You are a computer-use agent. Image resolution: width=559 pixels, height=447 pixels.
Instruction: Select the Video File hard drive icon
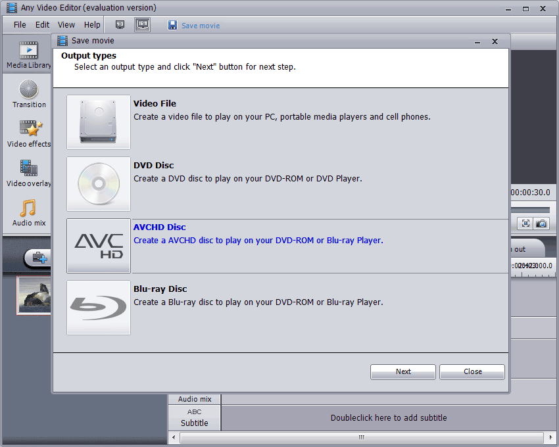click(99, 122)
